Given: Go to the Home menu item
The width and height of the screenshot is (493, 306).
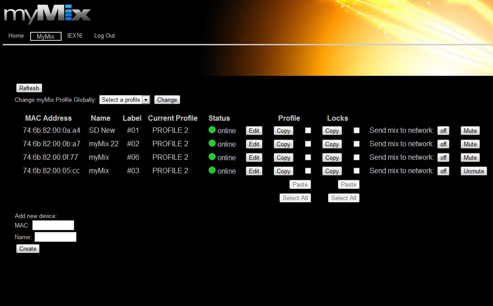Looking at the screenshot, I should tap(16, 36).
